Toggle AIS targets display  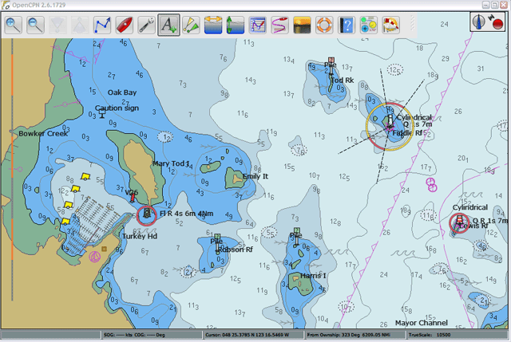click(x=190, y=25)
